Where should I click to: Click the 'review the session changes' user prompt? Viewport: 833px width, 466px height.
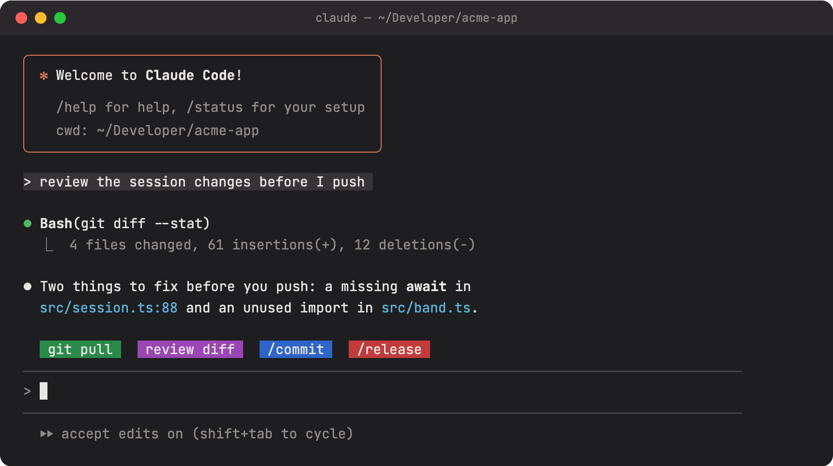point(198,182)
